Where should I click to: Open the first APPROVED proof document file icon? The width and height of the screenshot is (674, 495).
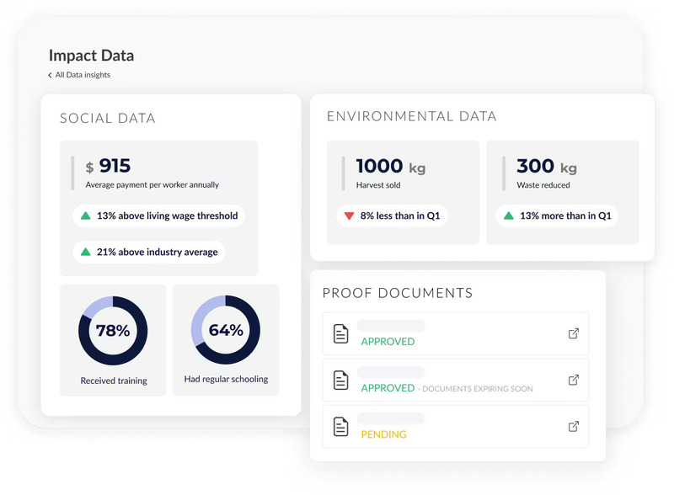(340, 333)
